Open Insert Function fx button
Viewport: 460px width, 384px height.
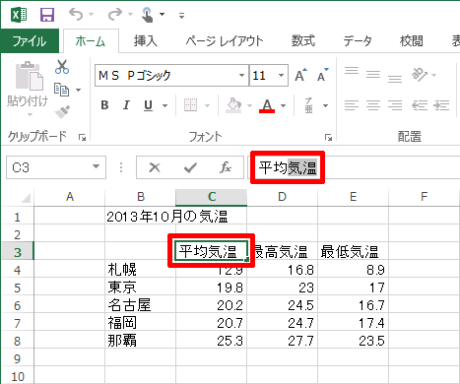[x=225, y=167]
